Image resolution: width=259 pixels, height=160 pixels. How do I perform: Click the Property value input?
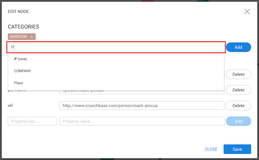142,121
